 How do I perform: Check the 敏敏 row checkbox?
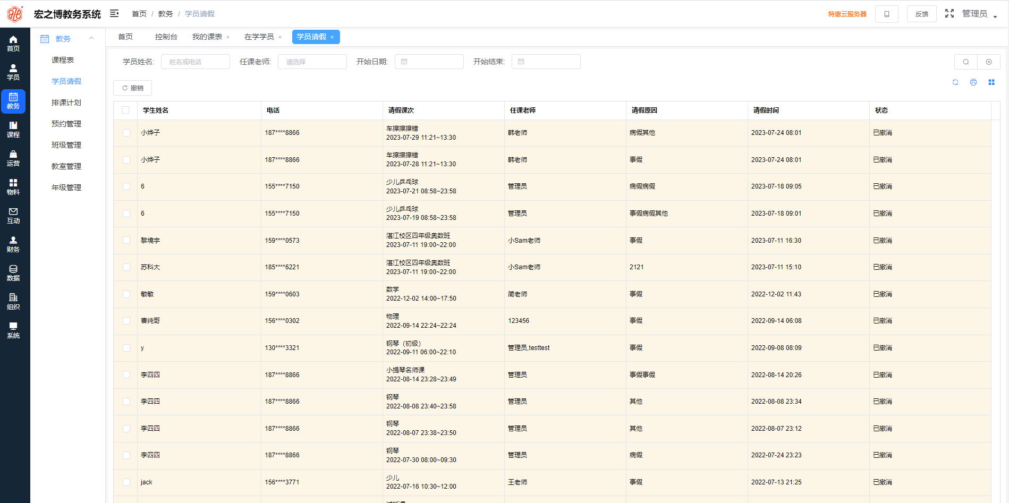pyautogui.click(x=126, y=294)
